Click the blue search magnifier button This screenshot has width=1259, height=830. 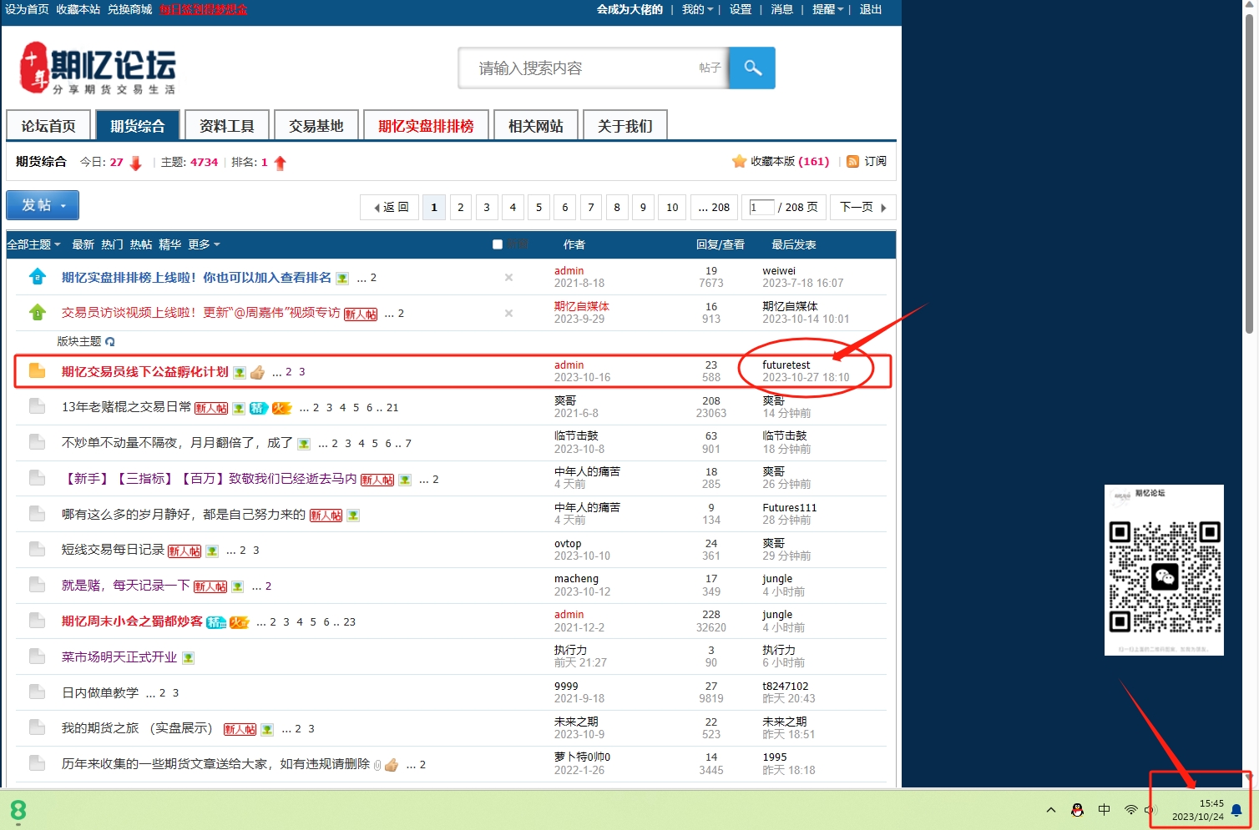(752, 68)
